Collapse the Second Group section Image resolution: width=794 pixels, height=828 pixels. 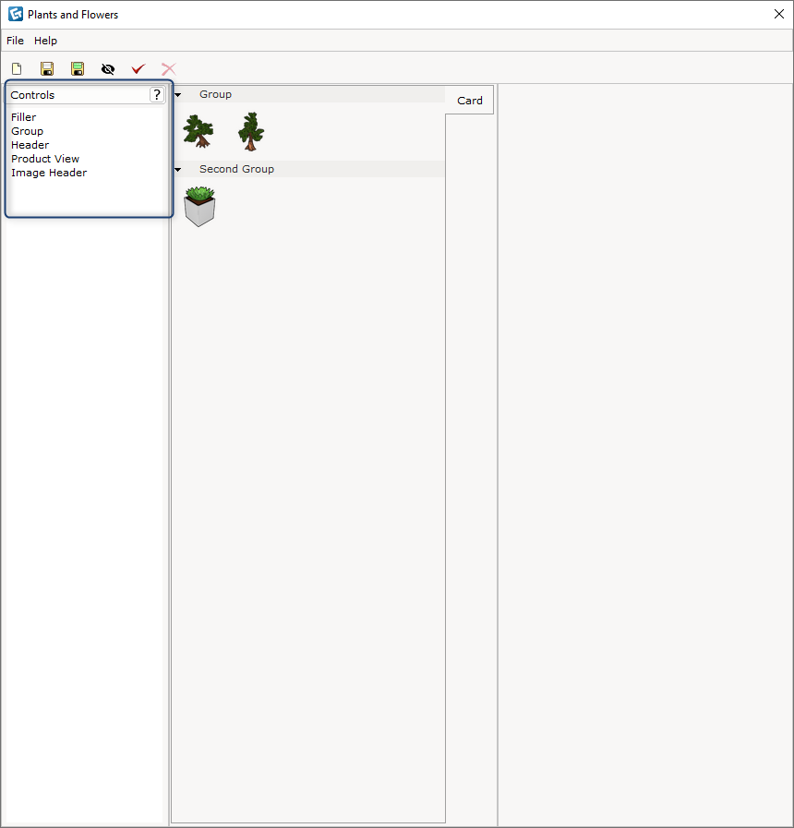(177, 169)
